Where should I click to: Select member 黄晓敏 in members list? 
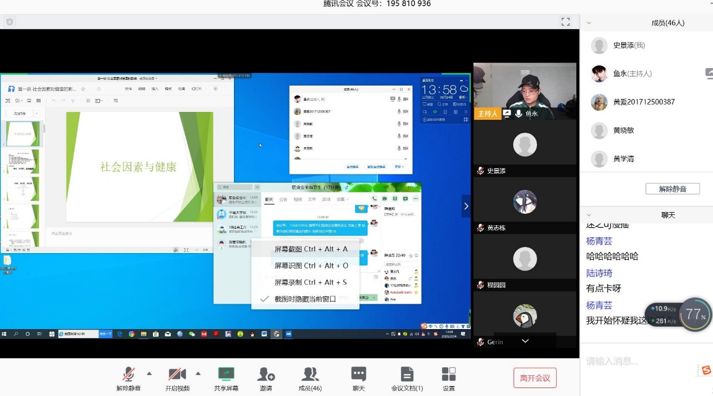click(x=646, y=130)
